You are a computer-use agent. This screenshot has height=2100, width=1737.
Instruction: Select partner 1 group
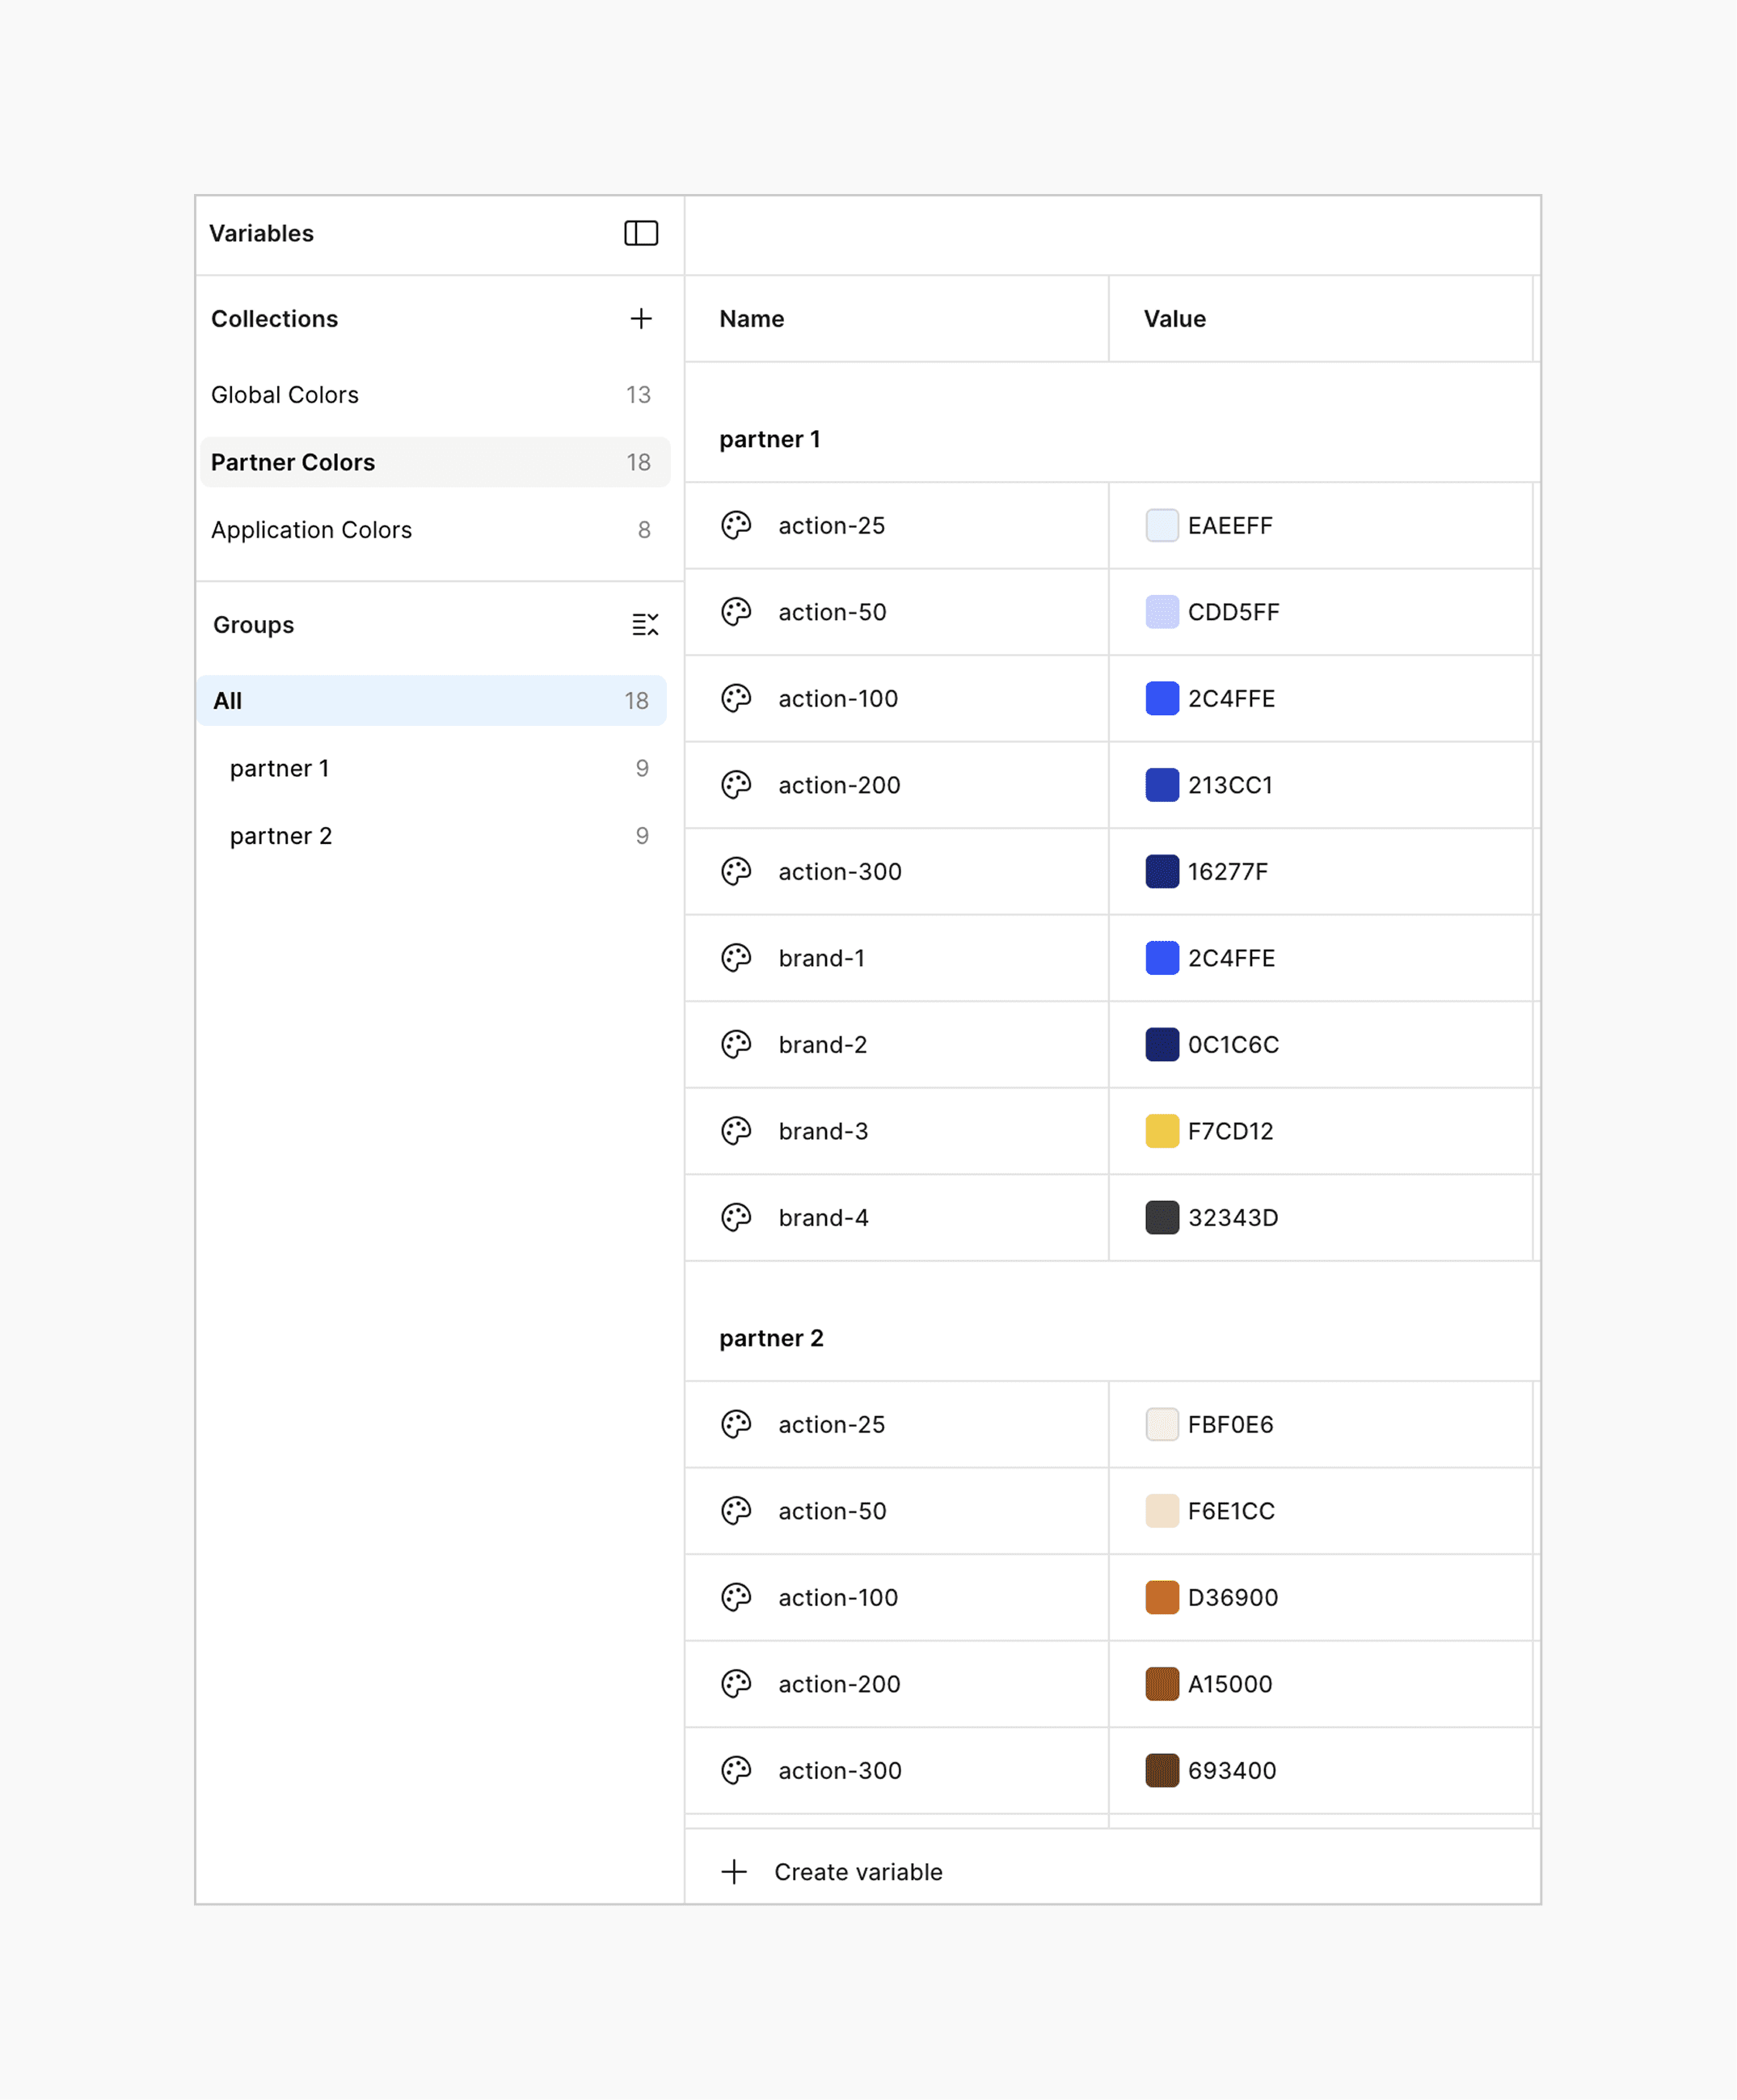pos(280,768)
